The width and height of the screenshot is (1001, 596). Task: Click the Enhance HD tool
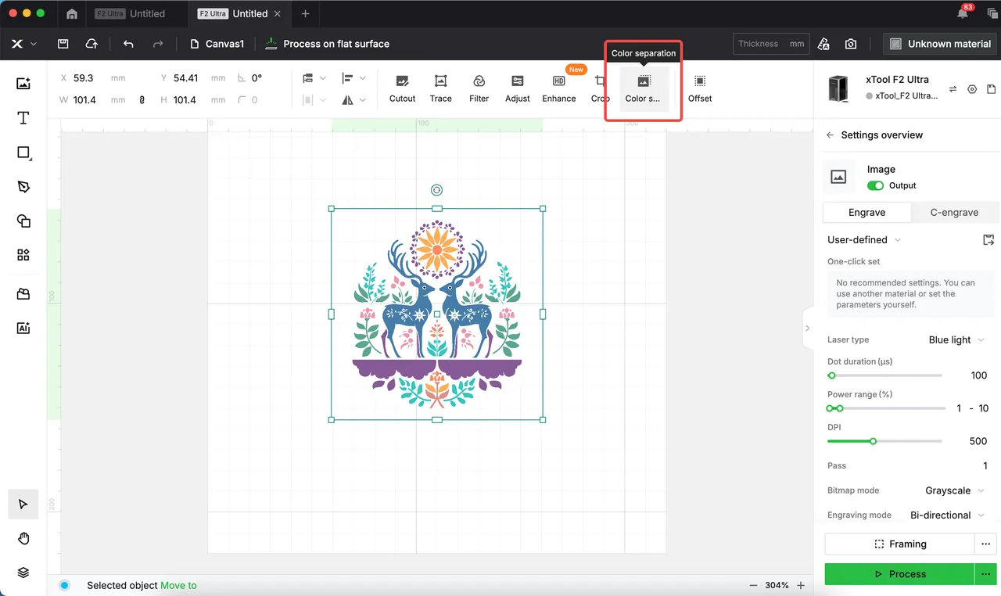pyautogui.click(x=558, y=88)
